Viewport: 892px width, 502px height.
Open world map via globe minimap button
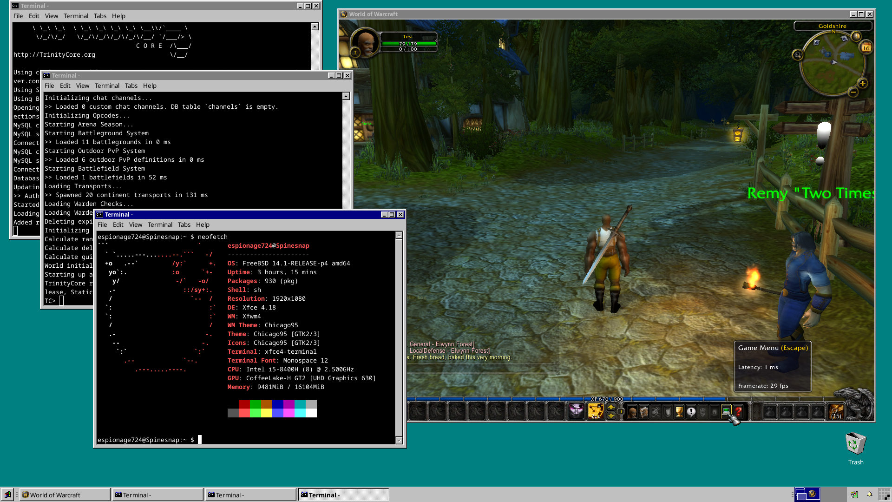pos(856,36)
